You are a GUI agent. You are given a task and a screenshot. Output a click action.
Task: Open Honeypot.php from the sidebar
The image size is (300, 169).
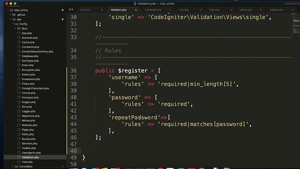coord(30,98)
